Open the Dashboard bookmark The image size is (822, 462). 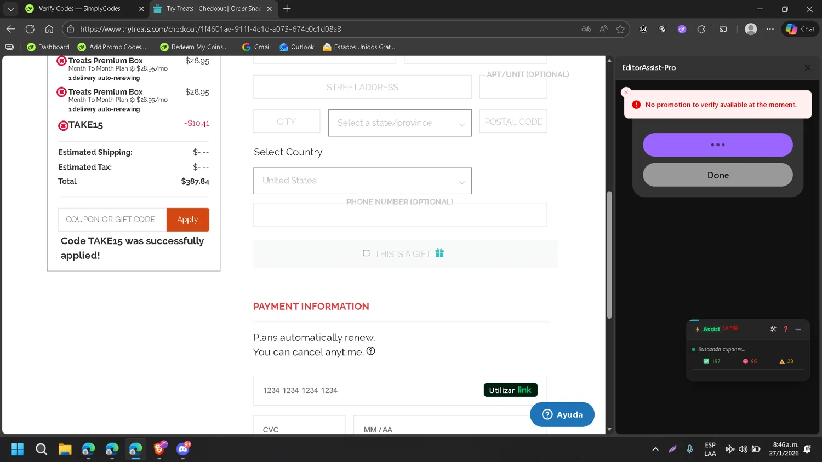point(48,47)
